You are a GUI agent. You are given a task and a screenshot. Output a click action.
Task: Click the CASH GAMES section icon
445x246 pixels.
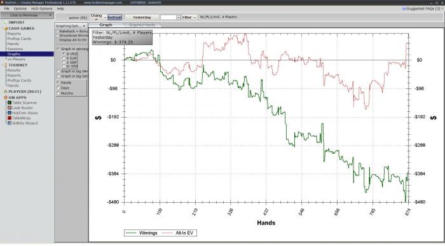[5, 29]
